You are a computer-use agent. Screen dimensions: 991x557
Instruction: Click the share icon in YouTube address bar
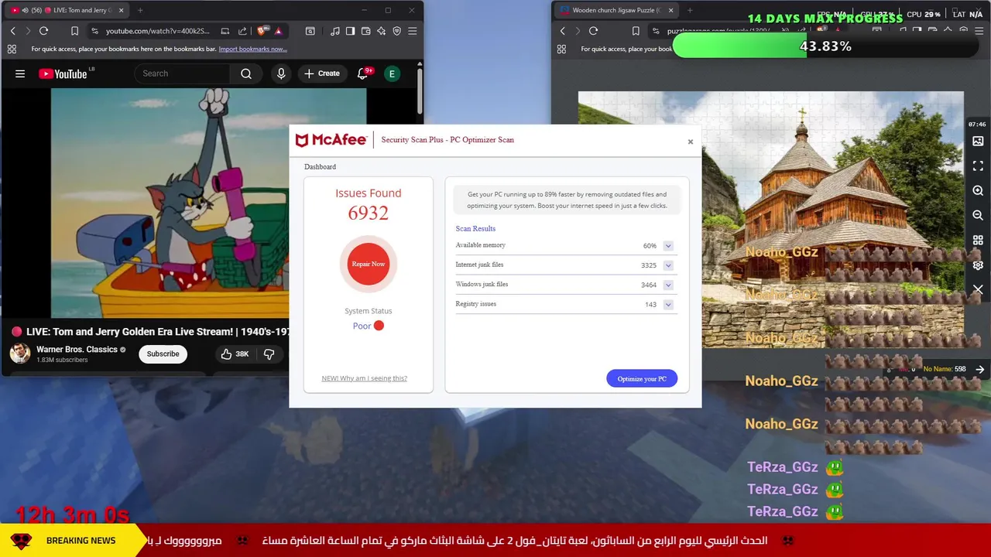click(242, 31)
